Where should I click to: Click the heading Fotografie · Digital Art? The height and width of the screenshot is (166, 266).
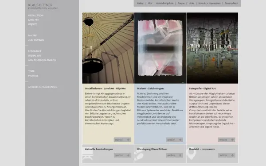tap(203, 89)
